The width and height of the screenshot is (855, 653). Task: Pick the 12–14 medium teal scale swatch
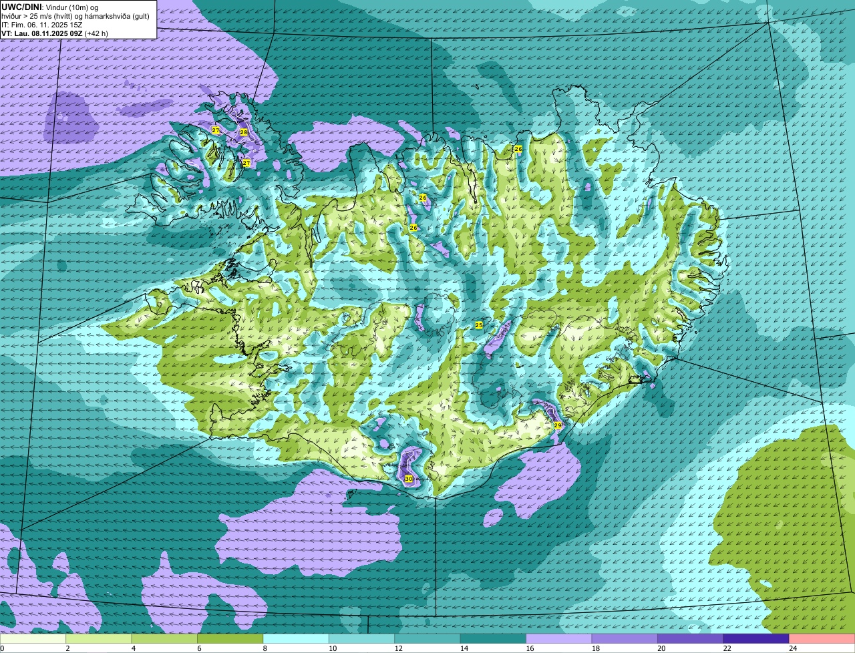click(x=427, y=638)
